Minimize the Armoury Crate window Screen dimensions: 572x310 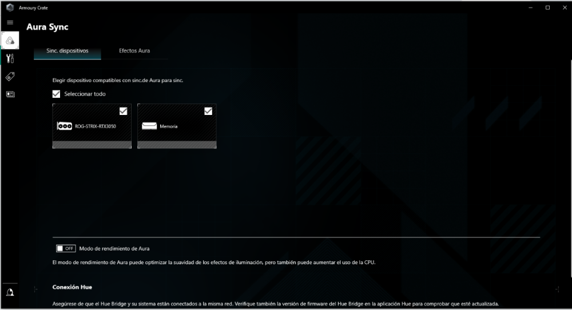(x=531, y=7)
